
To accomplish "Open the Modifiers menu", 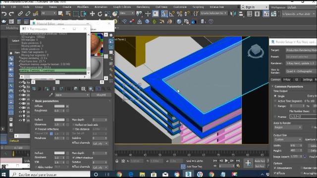I will click(83, 7).
